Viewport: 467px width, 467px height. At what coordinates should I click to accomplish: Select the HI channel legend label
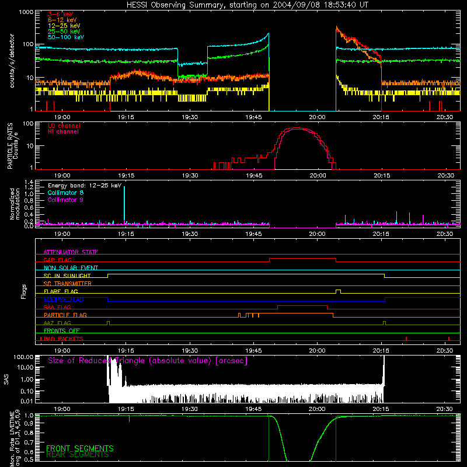[x=63, y=132]
